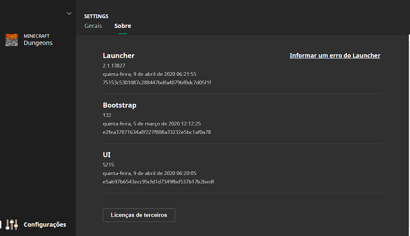The width and height of the screenshot is (410, 236).
Task: Open Configurações from the sidebar label
Action: tap(45, 225)
